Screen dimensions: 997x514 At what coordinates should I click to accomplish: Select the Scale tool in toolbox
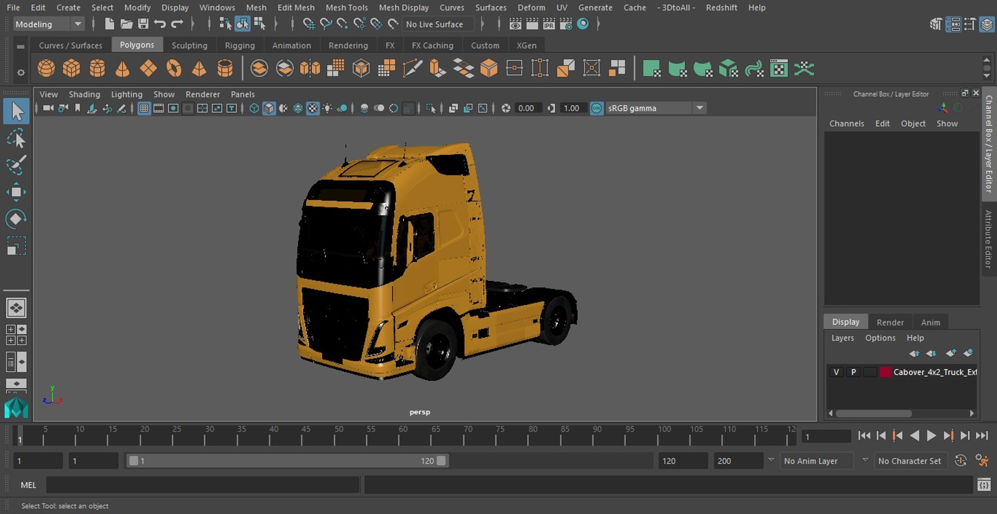pos(16,246)
